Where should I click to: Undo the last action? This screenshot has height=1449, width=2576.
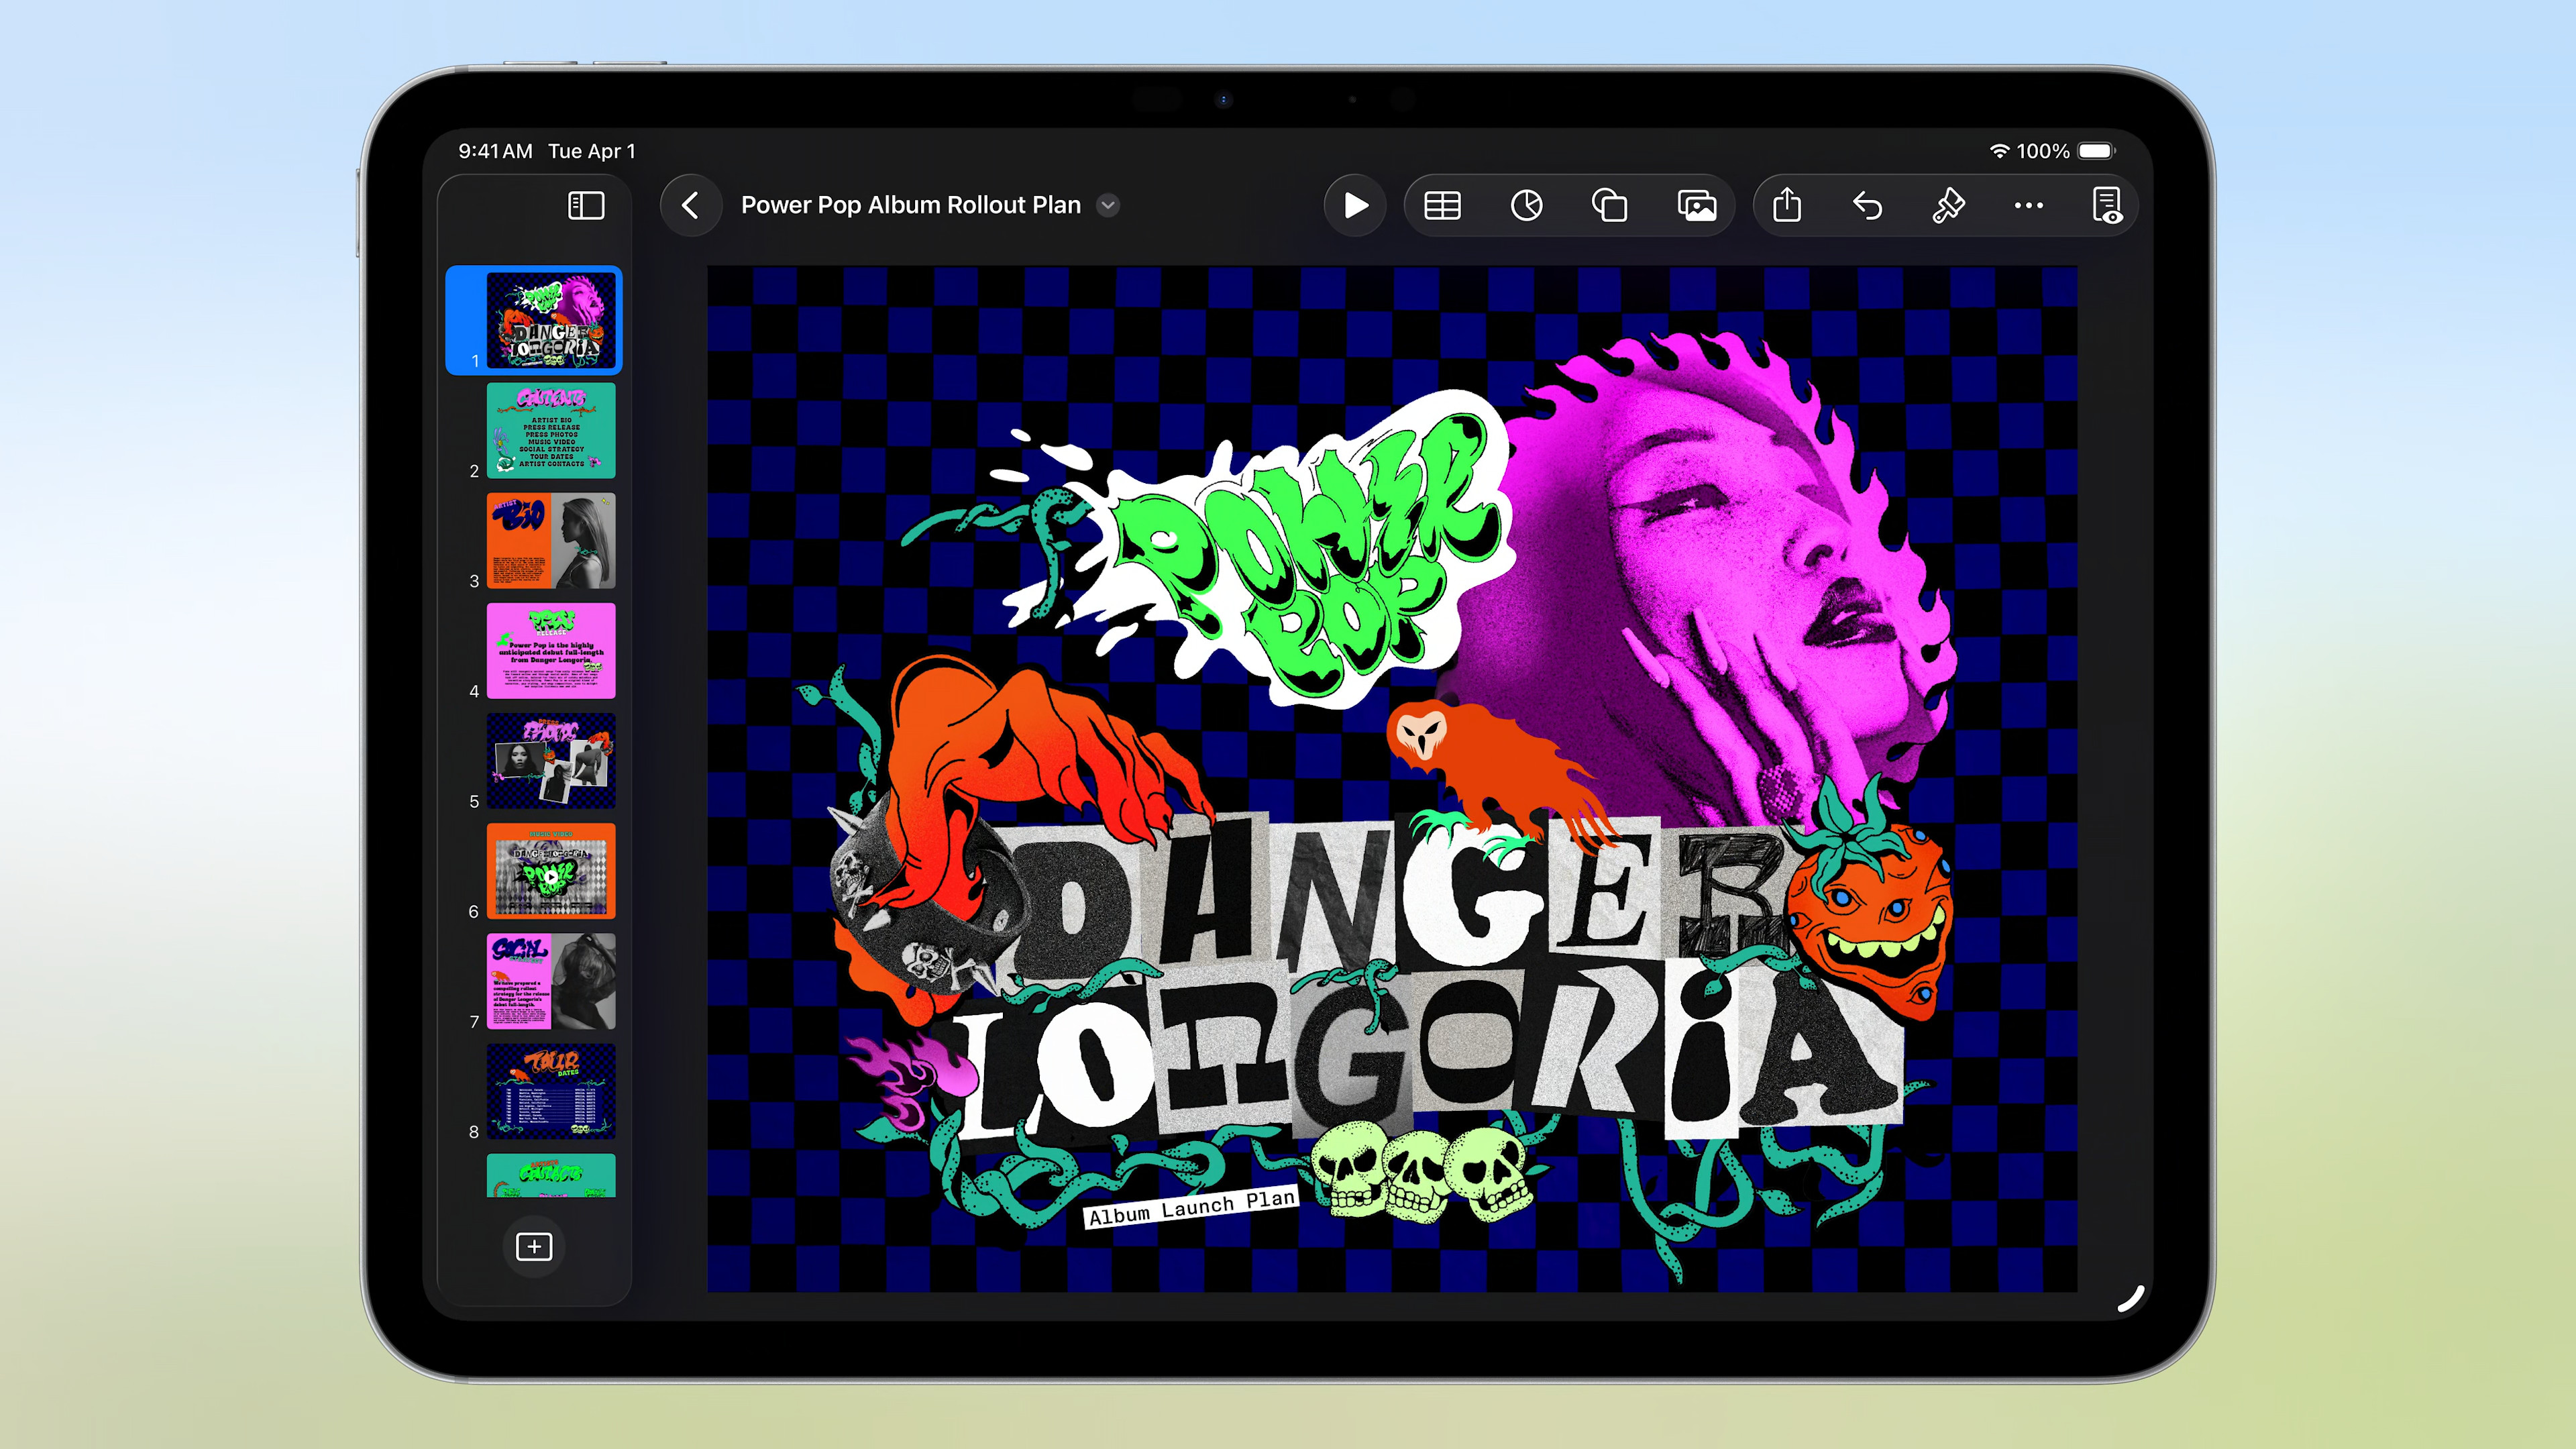point(1867,206)
